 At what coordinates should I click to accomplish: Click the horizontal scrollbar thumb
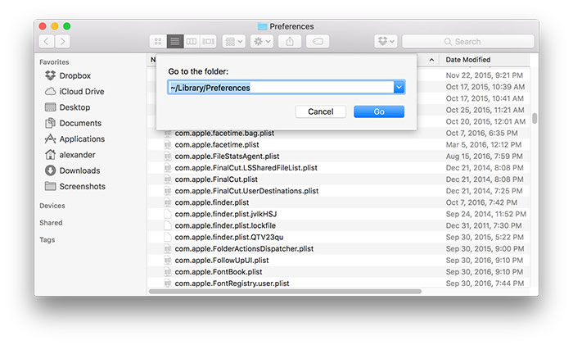click(x=285, y=292)
